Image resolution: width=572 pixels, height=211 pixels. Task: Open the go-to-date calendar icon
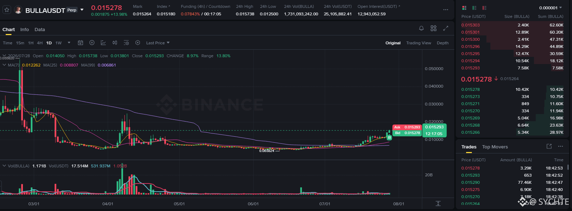coord(80,43)
